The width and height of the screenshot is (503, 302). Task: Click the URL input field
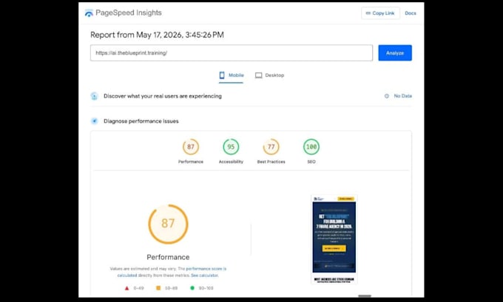[232, 53]
